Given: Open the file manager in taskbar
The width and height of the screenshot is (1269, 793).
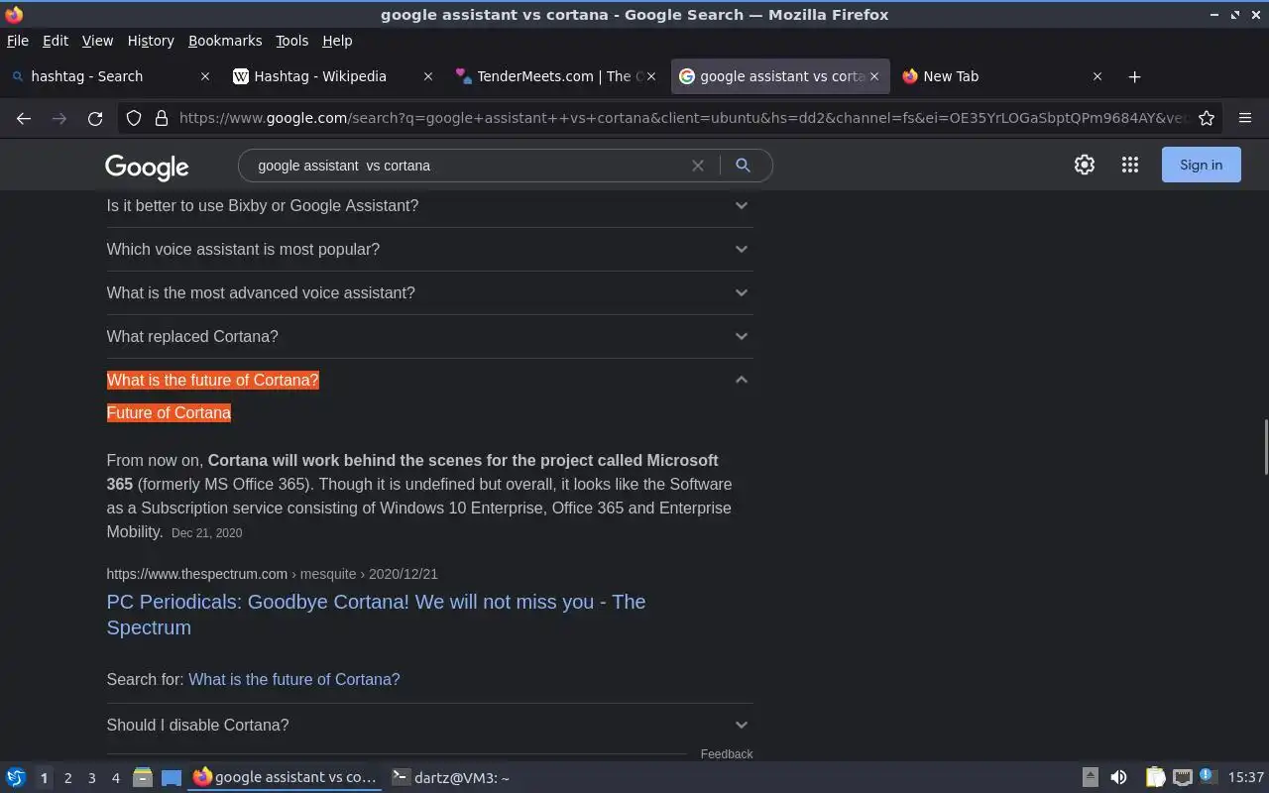Looking at the screenshot, I should click(x=143, y=778).
